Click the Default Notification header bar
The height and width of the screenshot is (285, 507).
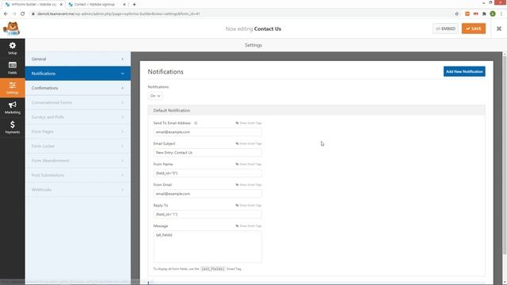317,111
